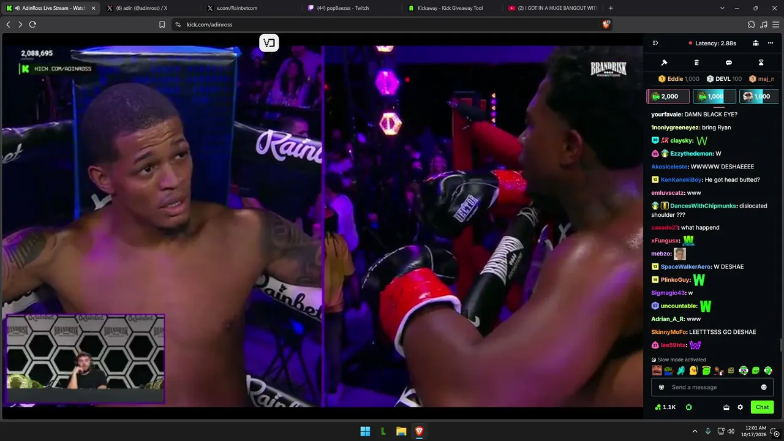Open the browser extensions puzzle icon
Image resolution: width=784 pixels, height=441 pixels.
click(x=752, y=24)
